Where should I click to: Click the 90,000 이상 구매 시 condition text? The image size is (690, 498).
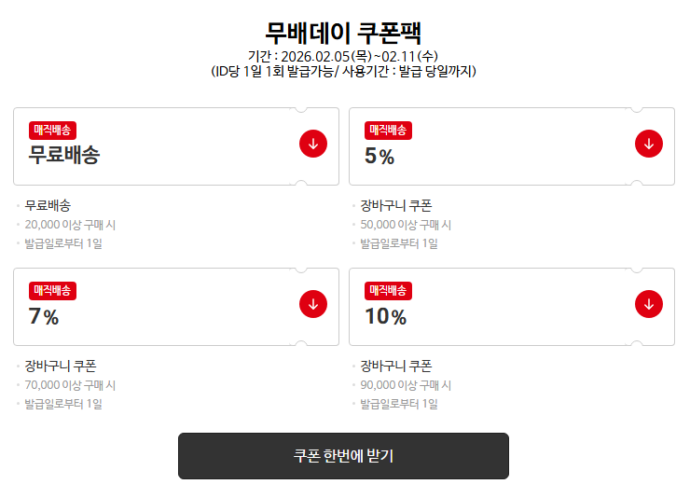point(406,385)
